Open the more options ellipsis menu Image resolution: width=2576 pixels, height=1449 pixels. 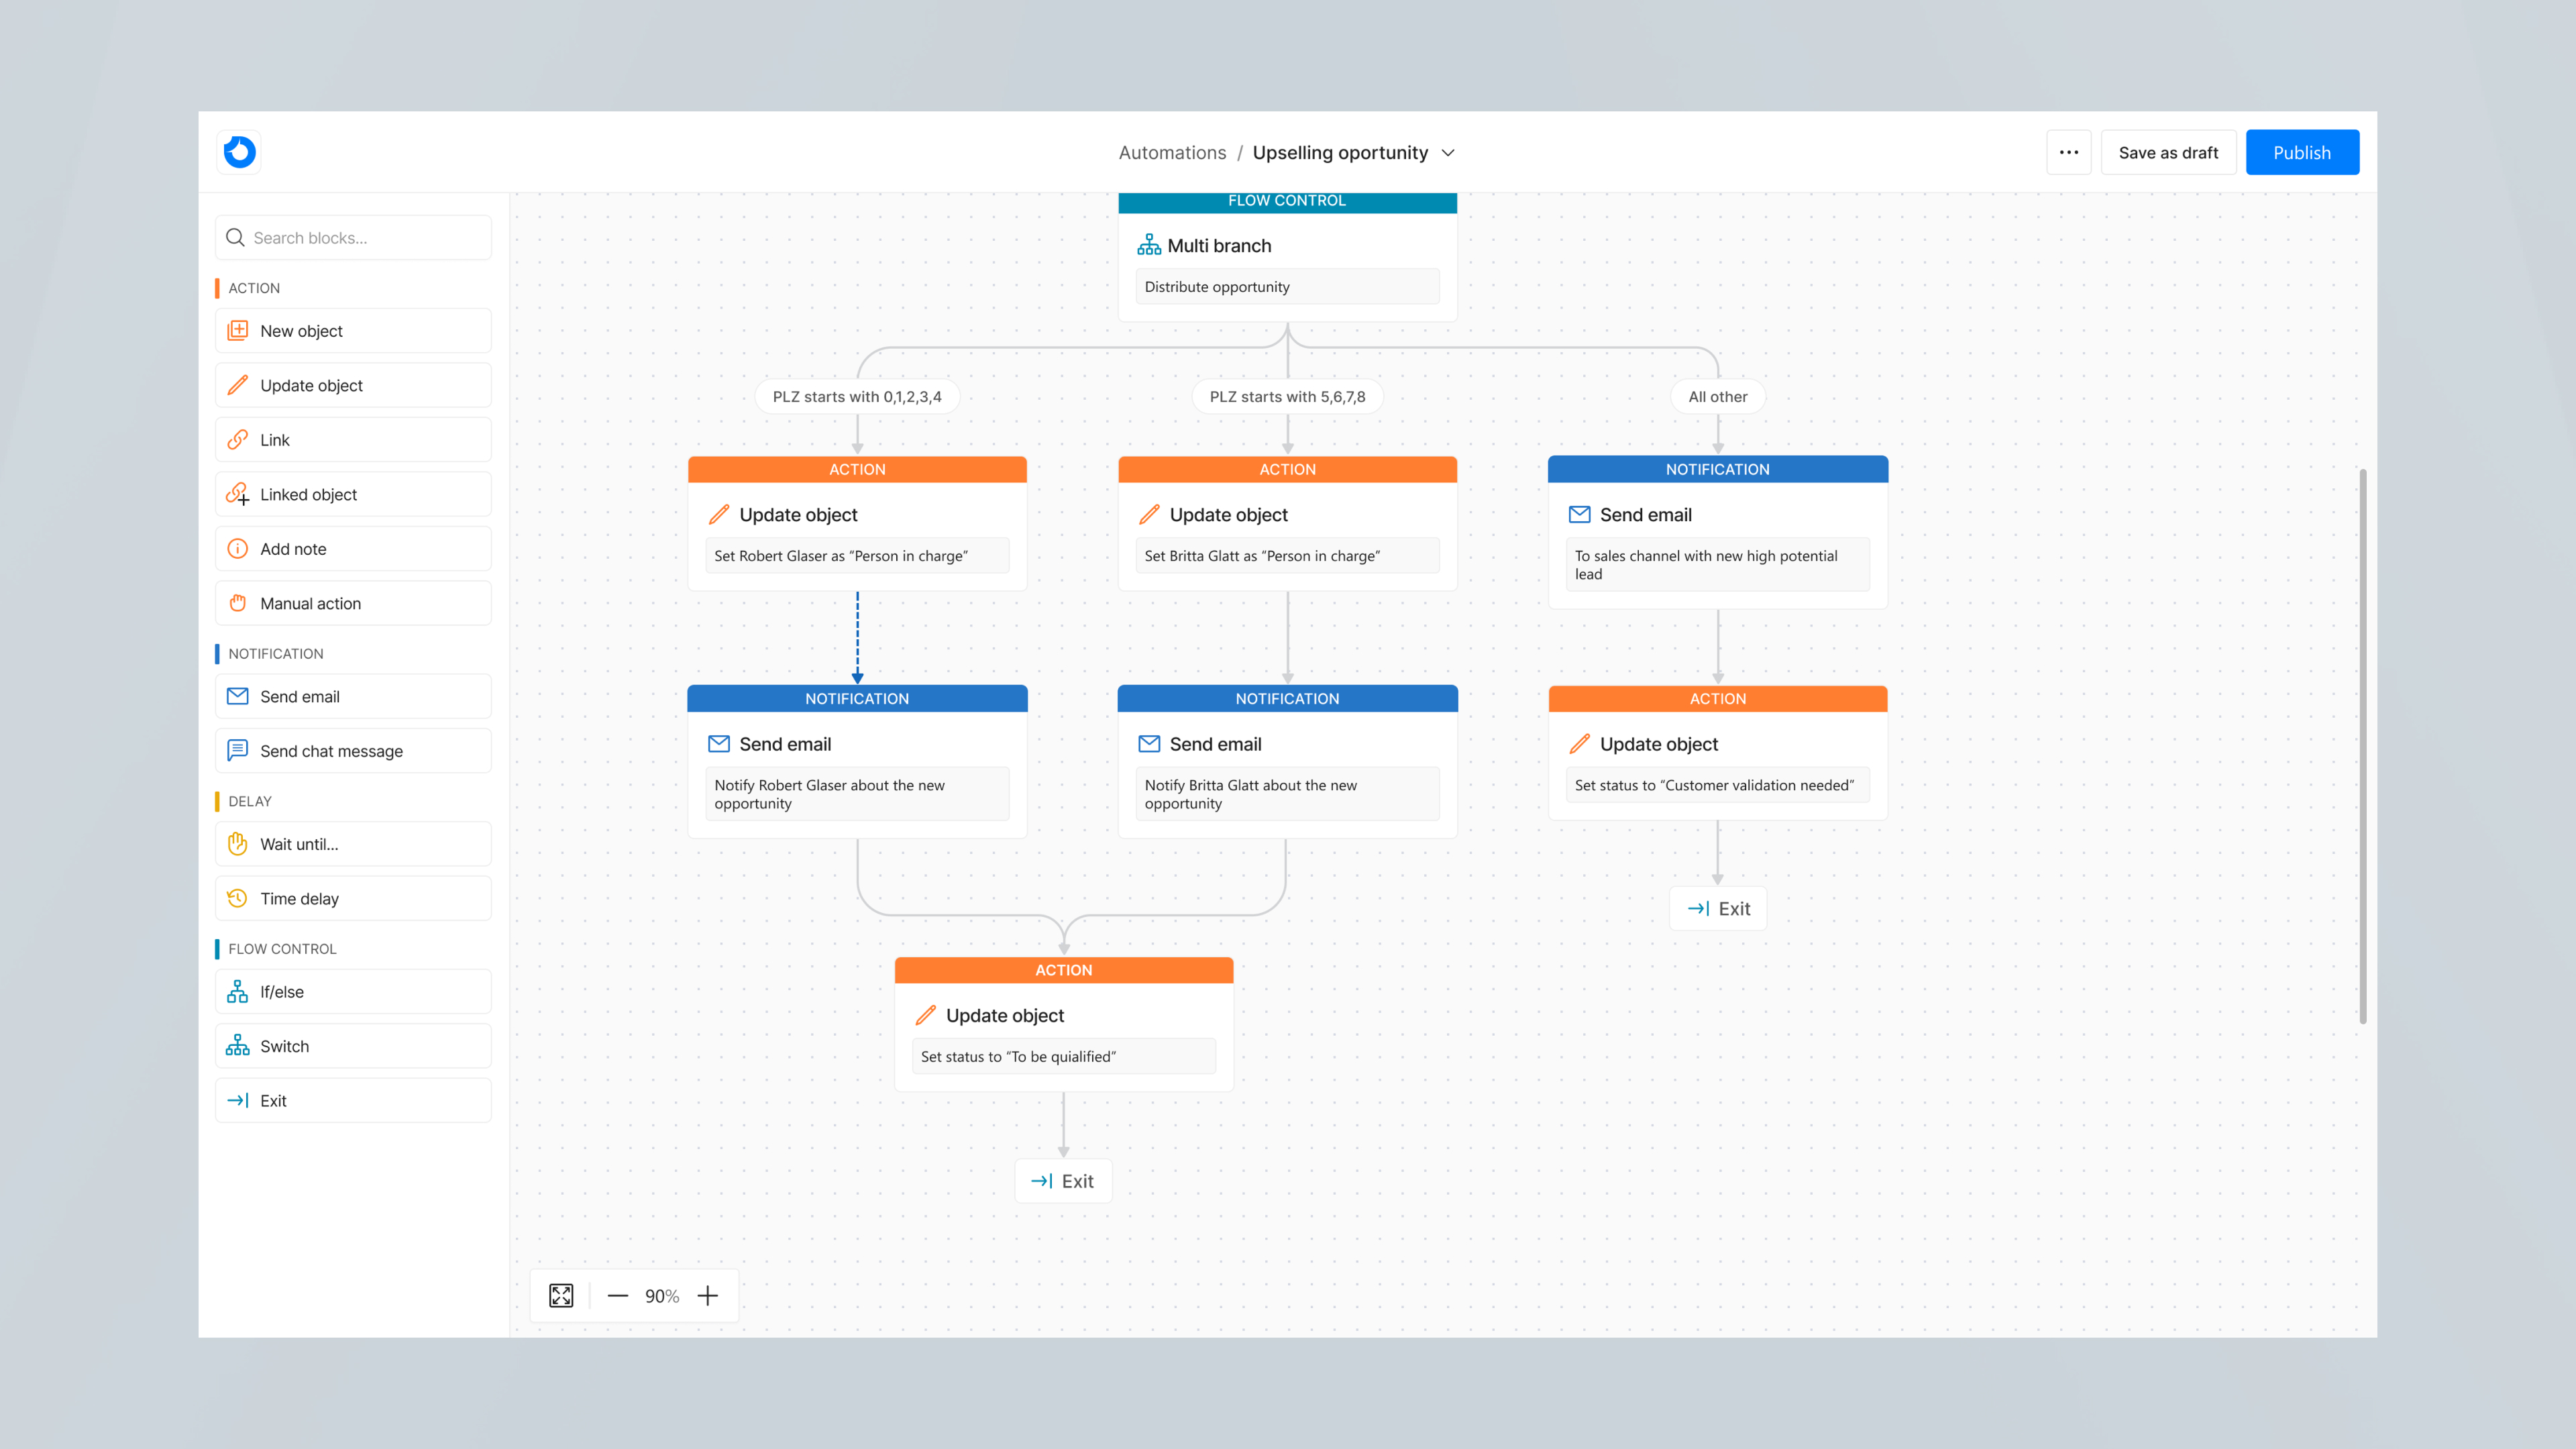(x=2070, y=152)
